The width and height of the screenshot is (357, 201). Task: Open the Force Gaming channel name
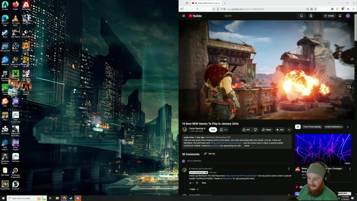pos(196,128)
